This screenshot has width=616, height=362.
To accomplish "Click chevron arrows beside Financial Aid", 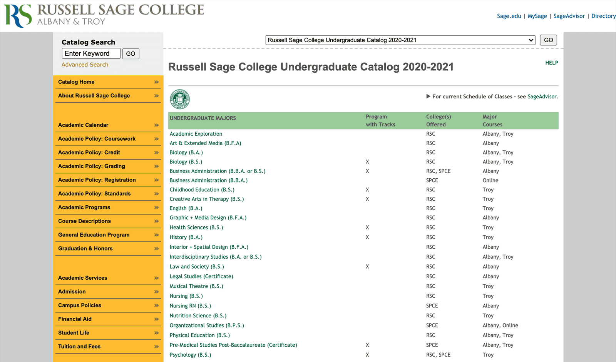I will coord(156,319).
